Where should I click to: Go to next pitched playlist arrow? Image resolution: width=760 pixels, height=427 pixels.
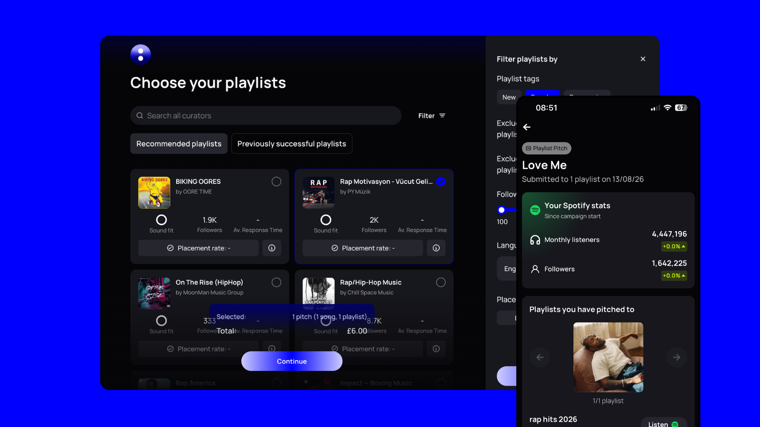pos(677,357)
